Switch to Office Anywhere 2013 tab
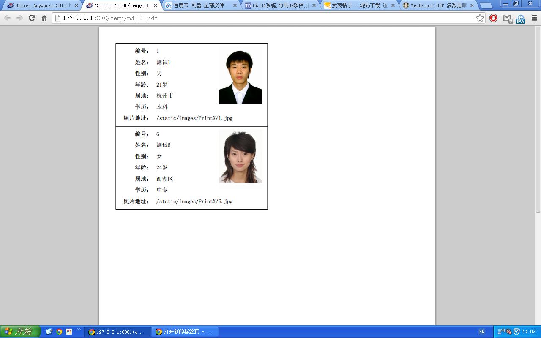Screen dimensions: 541x338 point(41,5)
